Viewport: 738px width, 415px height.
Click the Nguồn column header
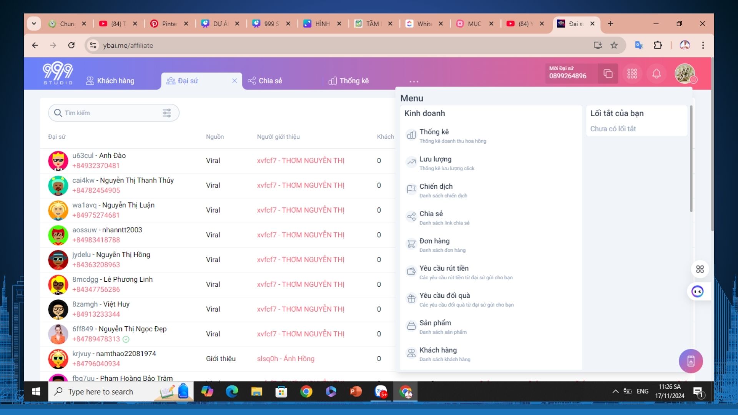pyautogui.click(x=215, y=136)
